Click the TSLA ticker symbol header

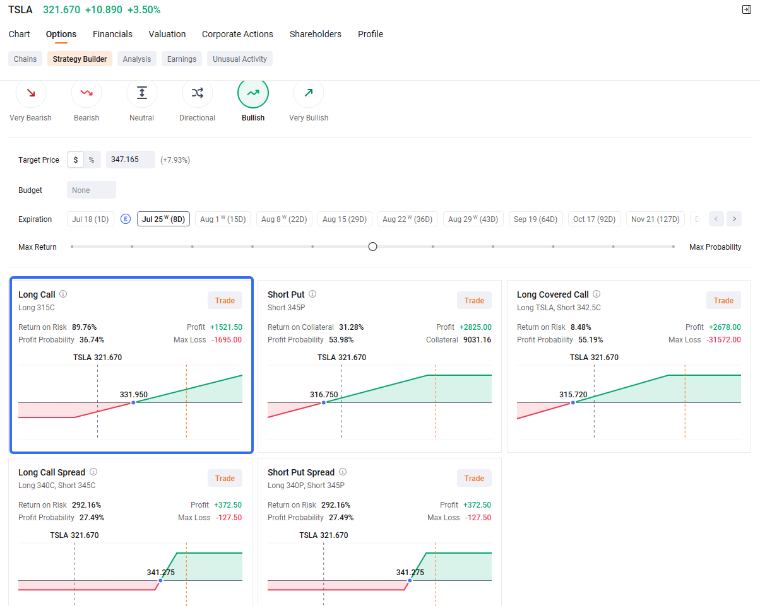pyautogui.click(x=20, y=9)
